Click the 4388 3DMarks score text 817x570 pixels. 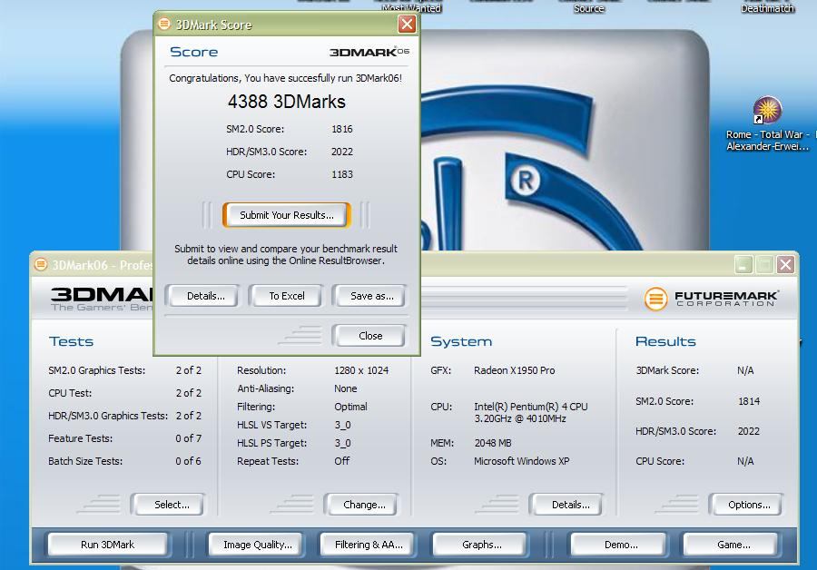pos(287,101)
